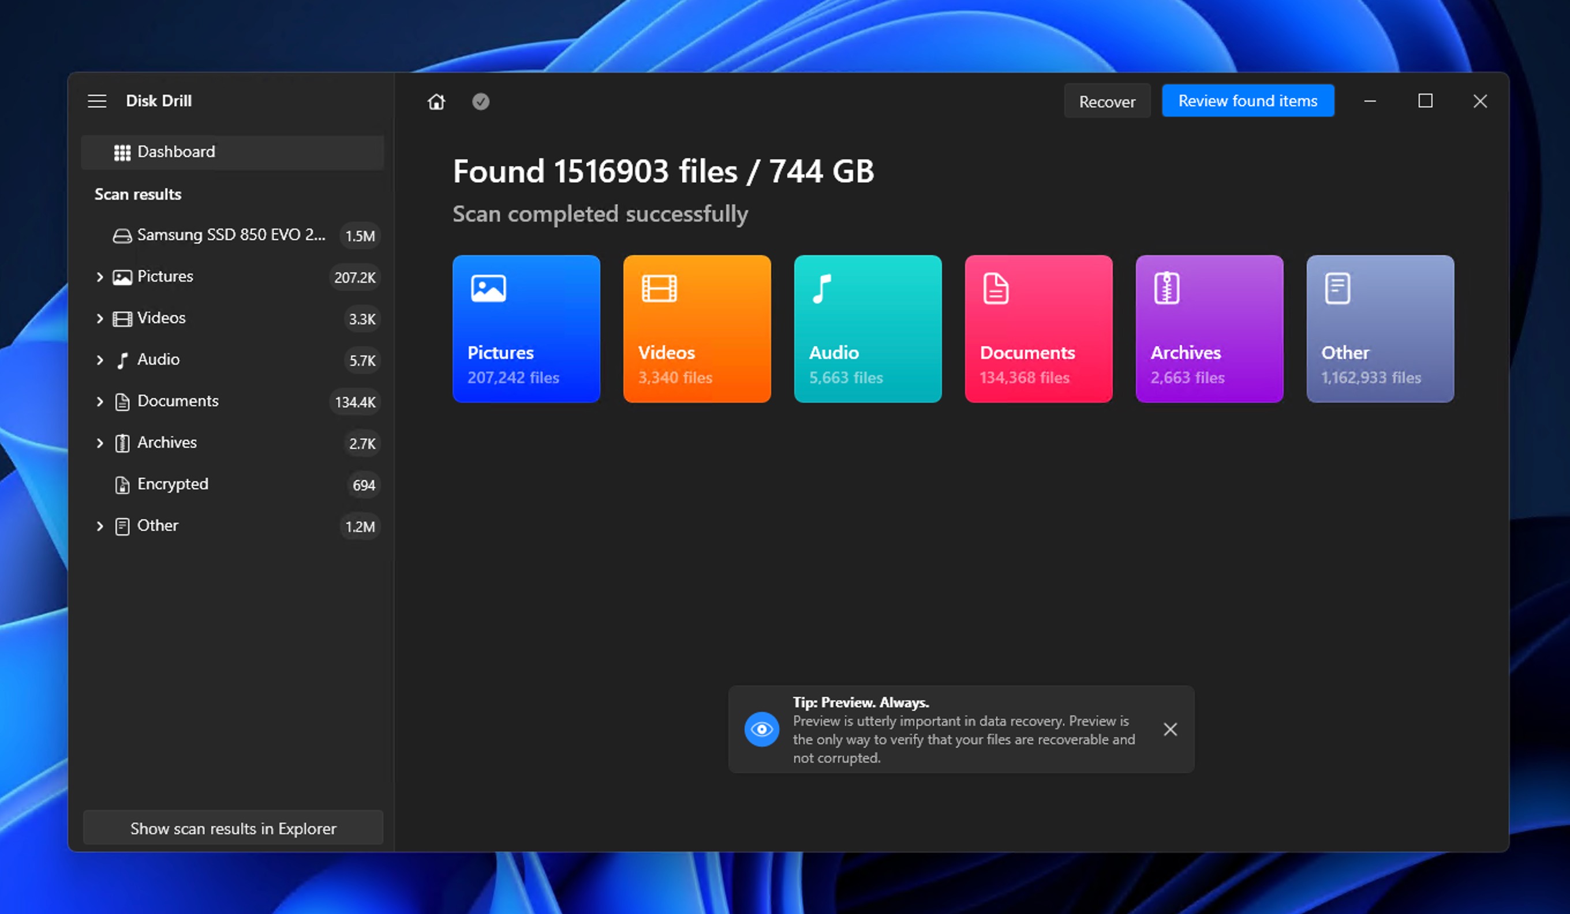Click the Pictures icon in the sidebar

click(x=122, y=277)
